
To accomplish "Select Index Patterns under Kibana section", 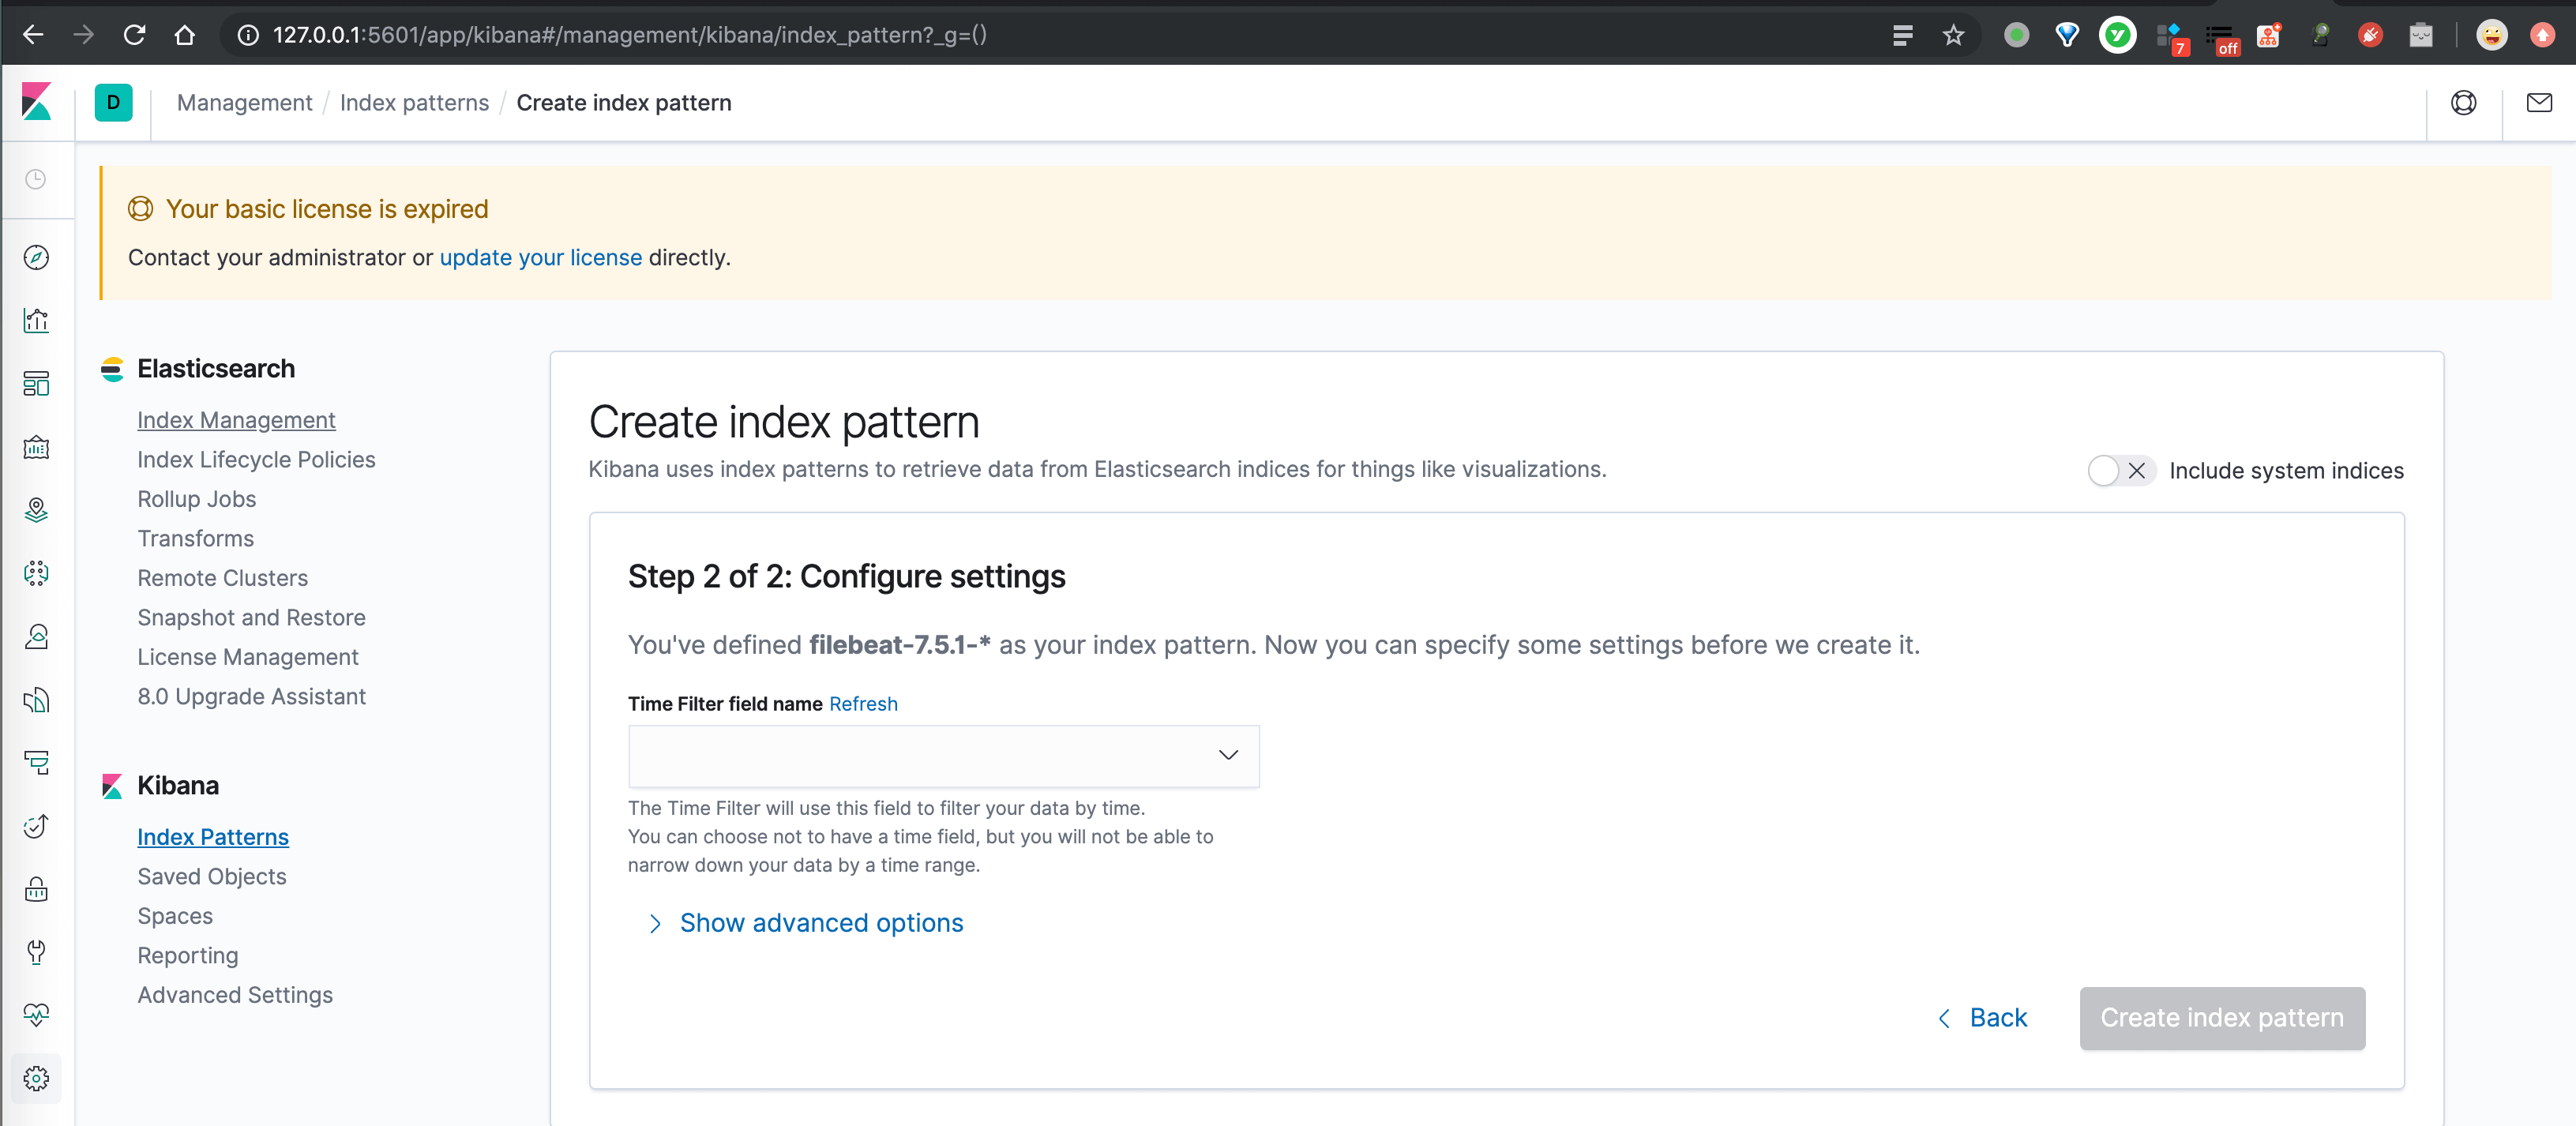I will (212, 837).
